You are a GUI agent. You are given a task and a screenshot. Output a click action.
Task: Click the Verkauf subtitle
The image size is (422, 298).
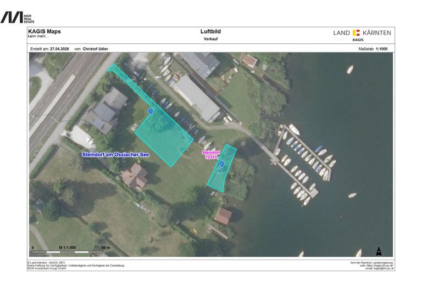tap(211, 40)
